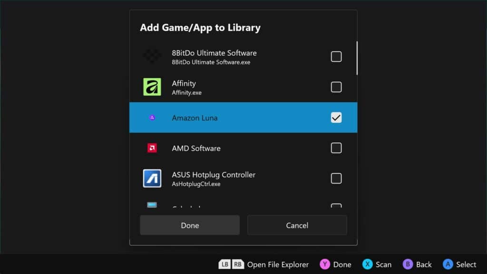Click the Done button in dialog
487x274 pixels.
click(x=190, y=225)
